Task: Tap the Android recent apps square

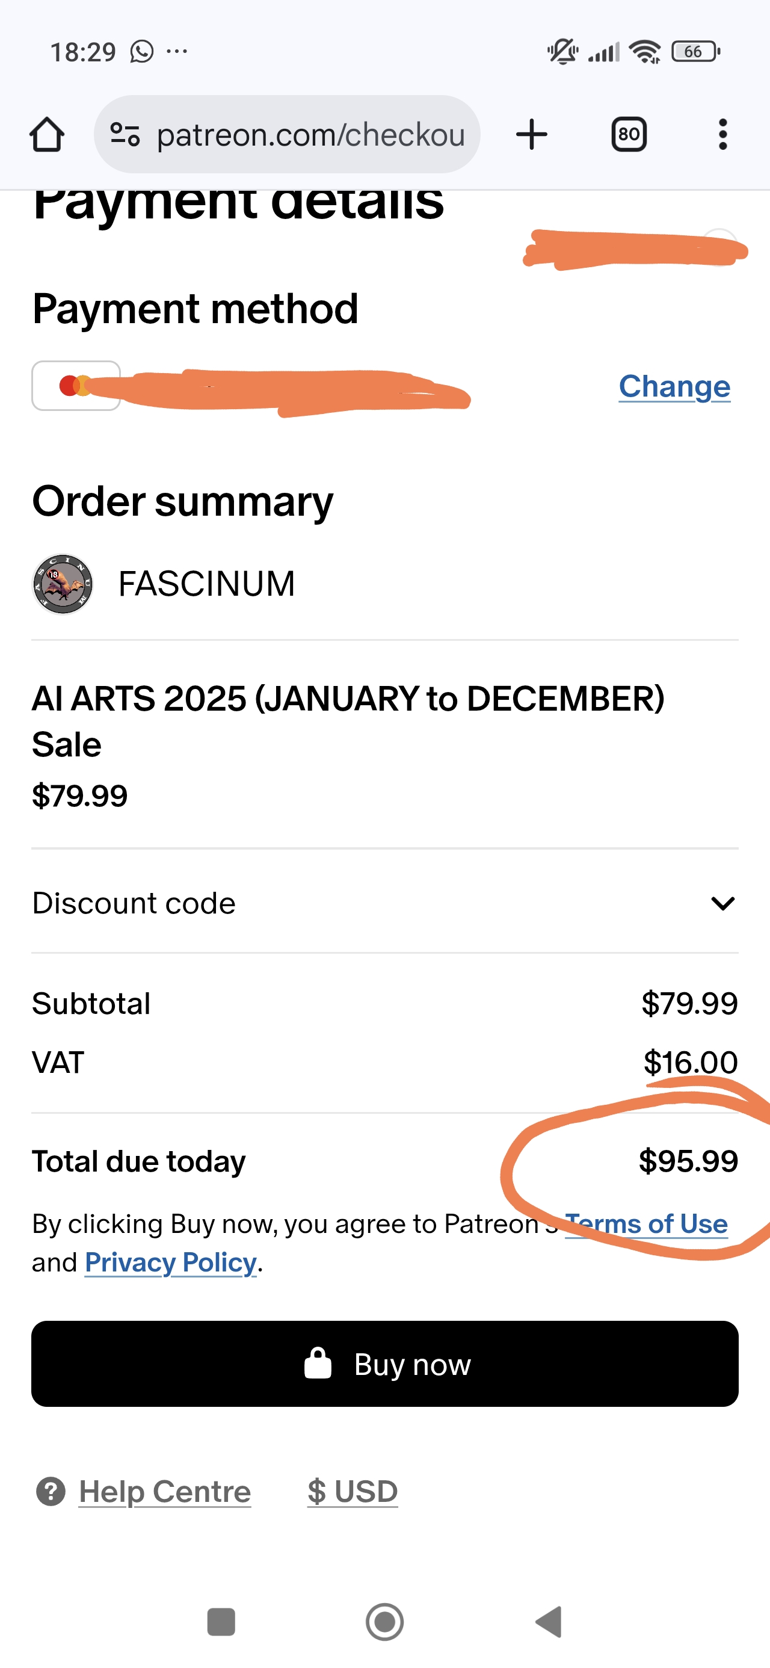Action: point(221,1622)
